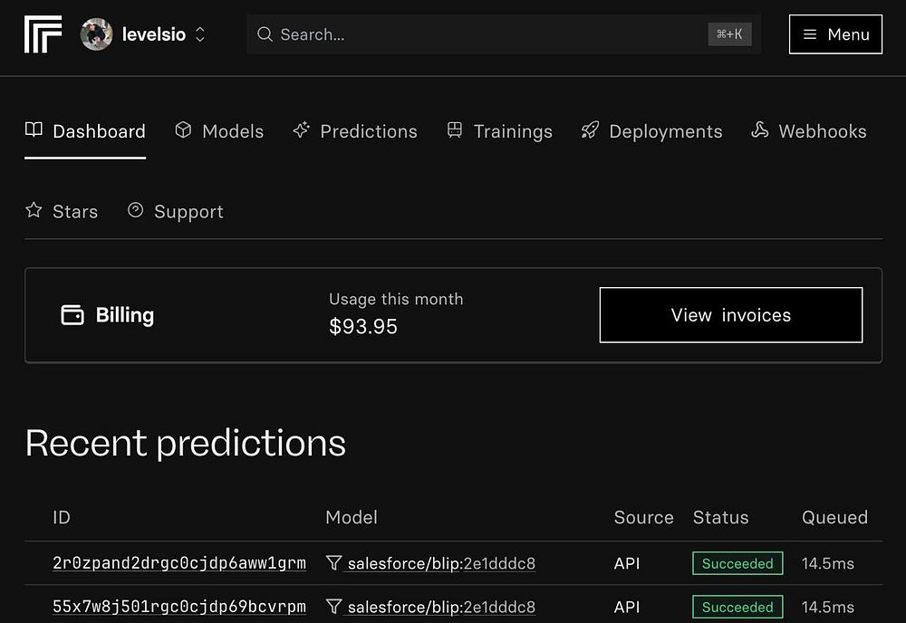Click the first row's Succeeded status badge

coord(737,563)
